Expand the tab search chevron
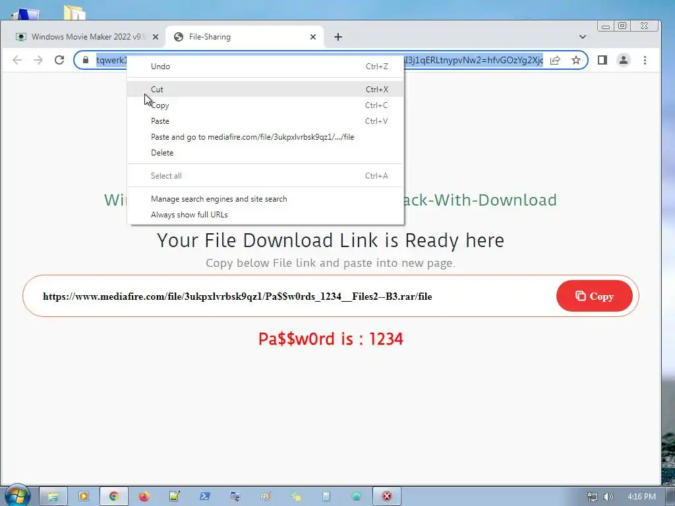The height and width of the screenshot is (506, 675). (583, 37)
